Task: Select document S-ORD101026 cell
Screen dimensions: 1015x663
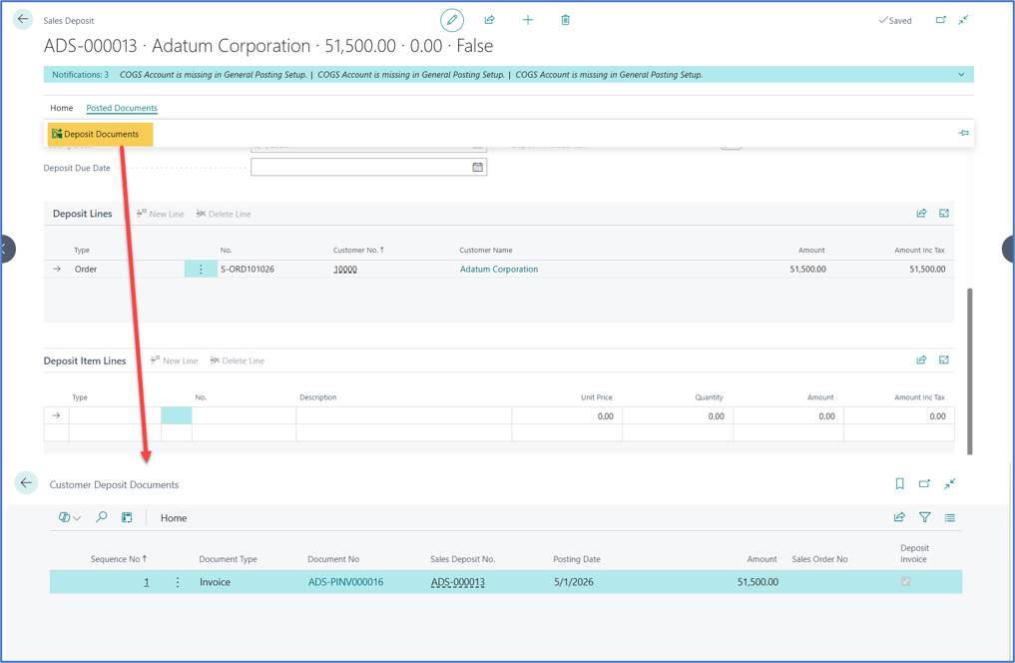Action: pyautogui.click(x=248, y=270)
